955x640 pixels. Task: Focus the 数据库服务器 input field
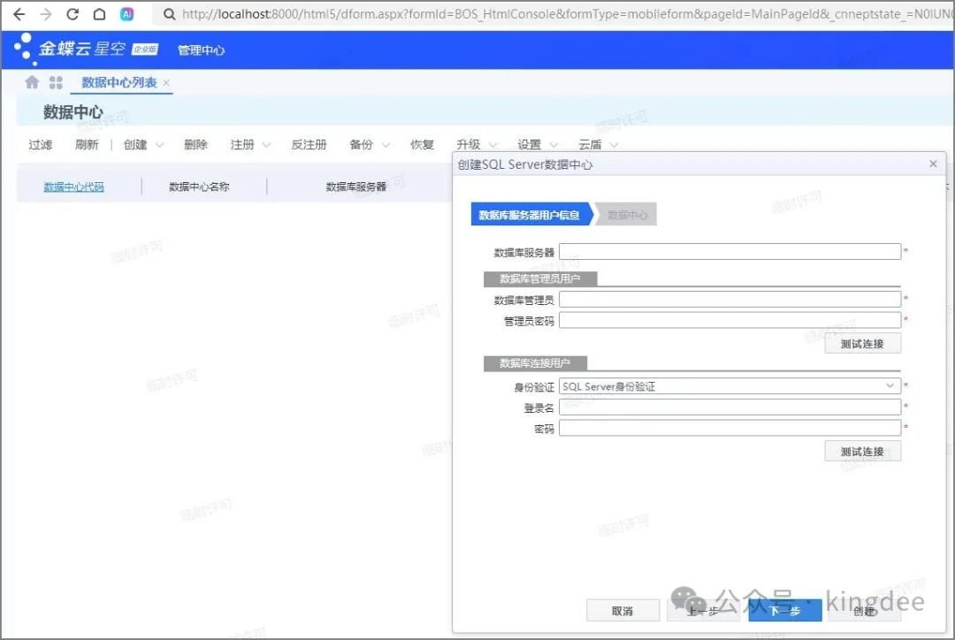730,252
